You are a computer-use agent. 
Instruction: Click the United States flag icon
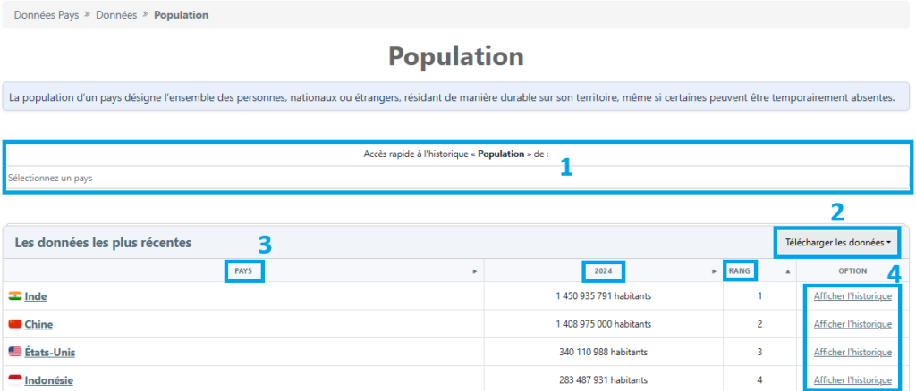tap(15, 352)
